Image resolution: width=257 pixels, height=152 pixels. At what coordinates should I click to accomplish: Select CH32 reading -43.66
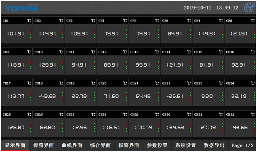click(x=239, y=127)
